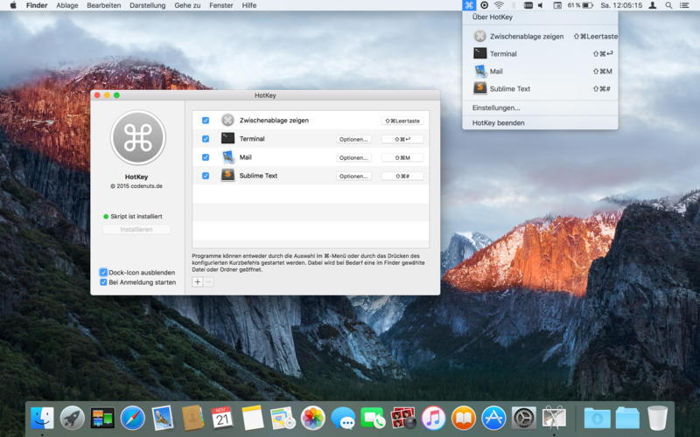The image size is (700, 437).
Task: Open Mission Control in the Dock
Action: coord(102,419)
